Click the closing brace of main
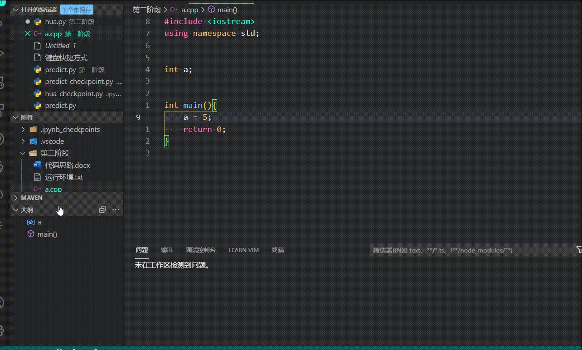This screenshot has height=350, width=582. (x=167, y=141)
